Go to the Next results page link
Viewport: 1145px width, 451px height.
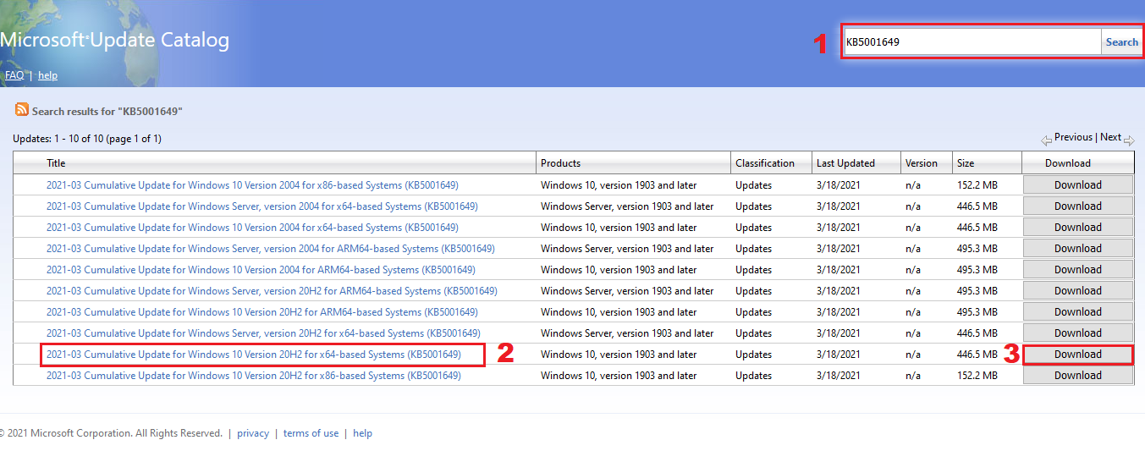point(1110,137)
